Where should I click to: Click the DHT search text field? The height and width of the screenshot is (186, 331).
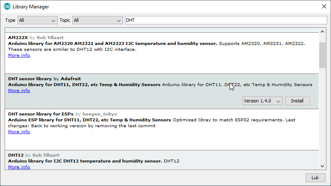click(226, 20)
